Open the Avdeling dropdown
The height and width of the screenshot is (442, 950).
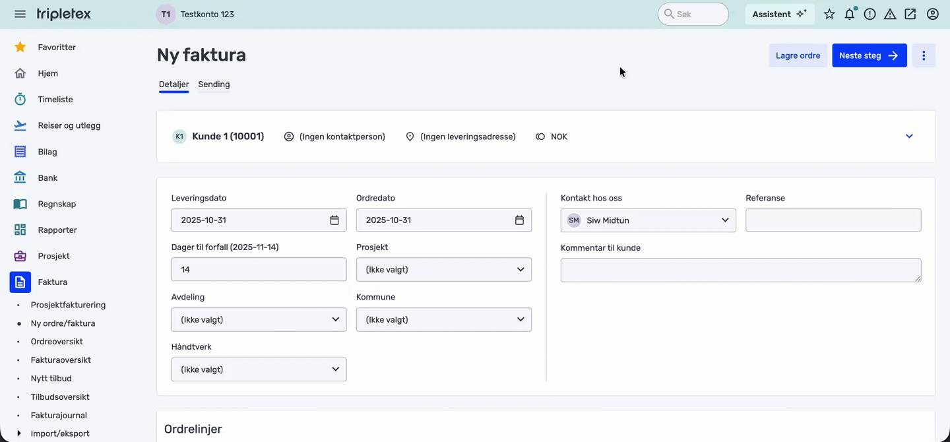click(x=259, y=320)
